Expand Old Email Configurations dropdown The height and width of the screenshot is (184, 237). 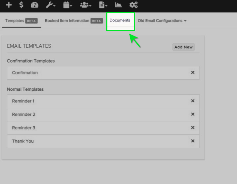[162, 21]
